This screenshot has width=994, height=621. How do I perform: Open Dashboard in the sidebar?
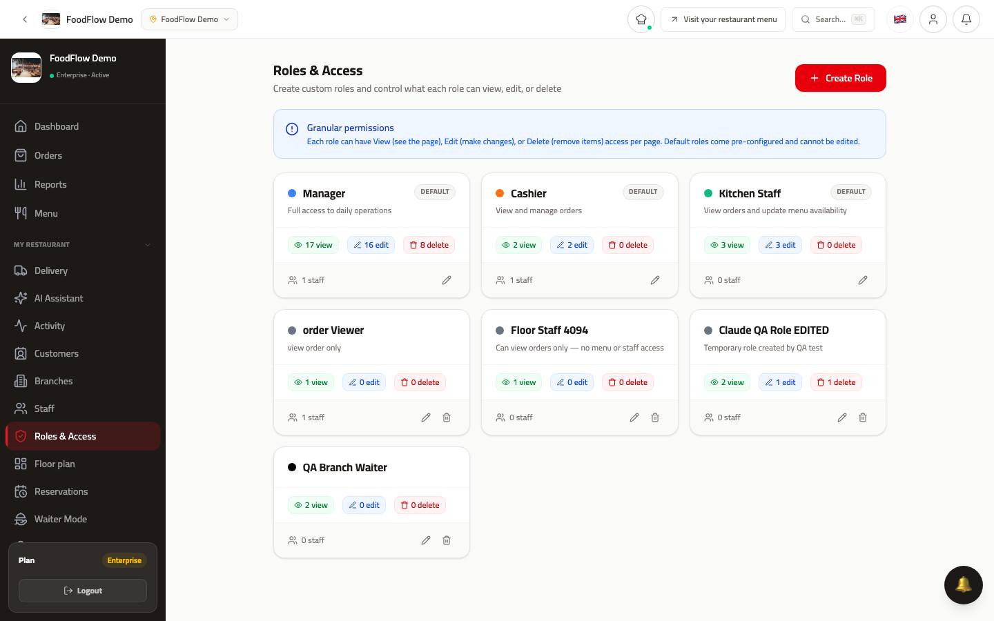point(83,126)
